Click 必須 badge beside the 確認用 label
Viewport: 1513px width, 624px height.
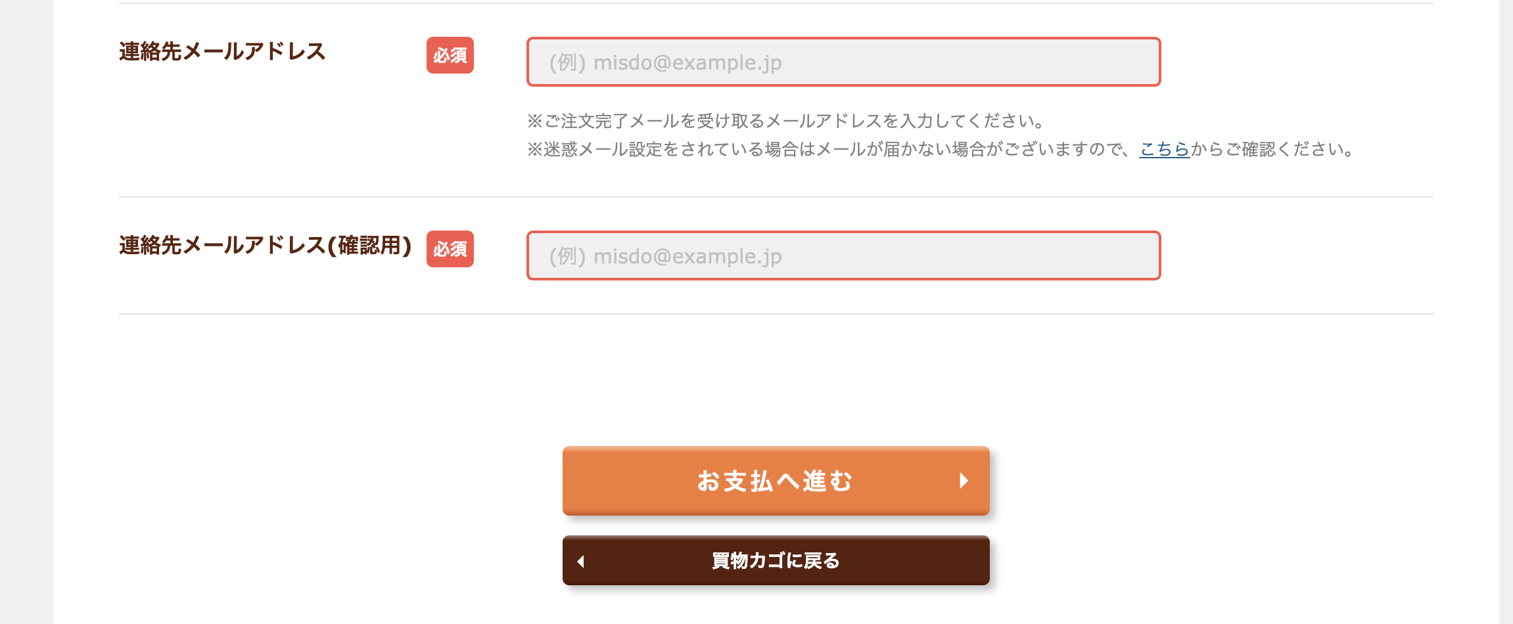[450, 249]
